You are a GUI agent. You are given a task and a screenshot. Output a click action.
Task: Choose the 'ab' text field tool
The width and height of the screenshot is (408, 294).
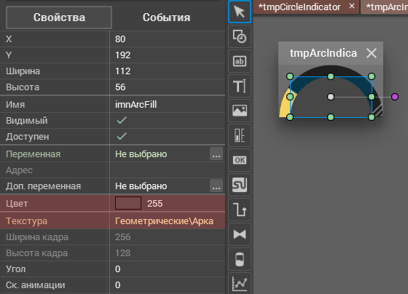[240, 61]
